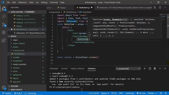This screenshot has height=95, width=169.
Task: Split the terminal panel
Action: (x=150, y=69)
